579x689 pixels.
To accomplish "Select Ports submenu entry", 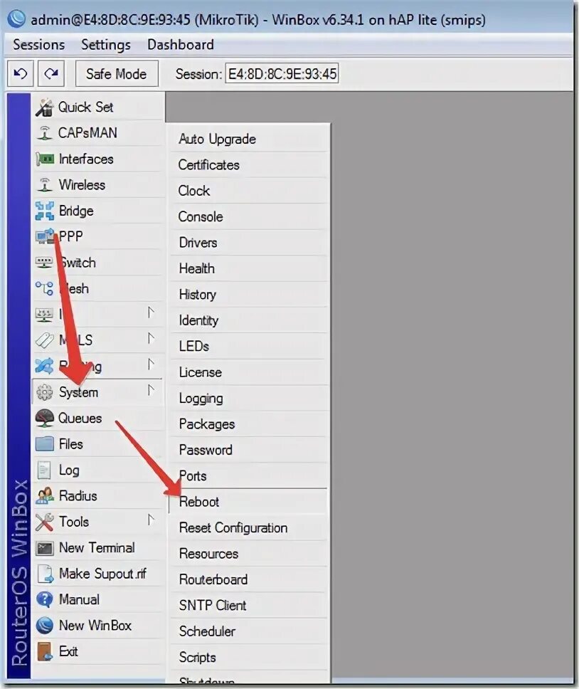I will click(248, 476).
